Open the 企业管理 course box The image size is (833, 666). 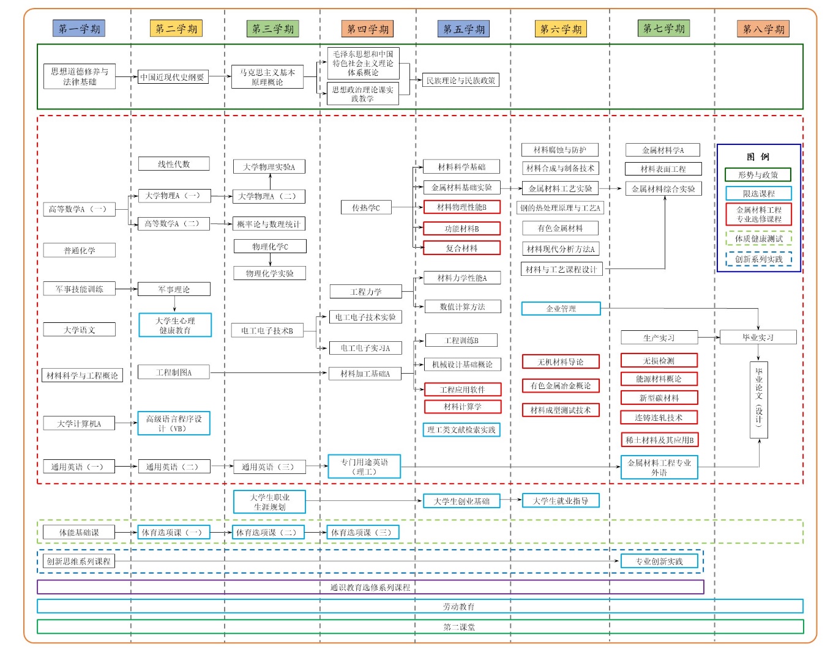pyautogui.click(x=561, y=309)
